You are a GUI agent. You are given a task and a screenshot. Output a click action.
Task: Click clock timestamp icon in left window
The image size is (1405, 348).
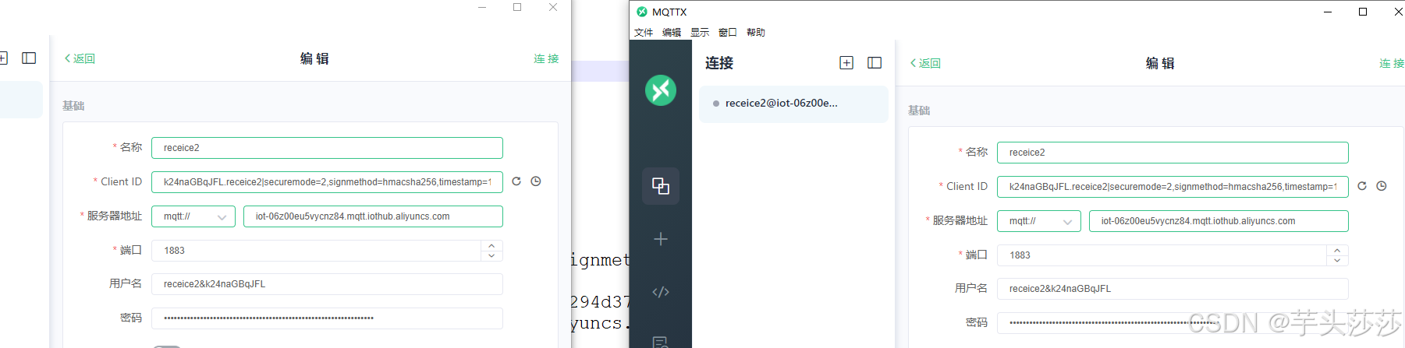536,181
